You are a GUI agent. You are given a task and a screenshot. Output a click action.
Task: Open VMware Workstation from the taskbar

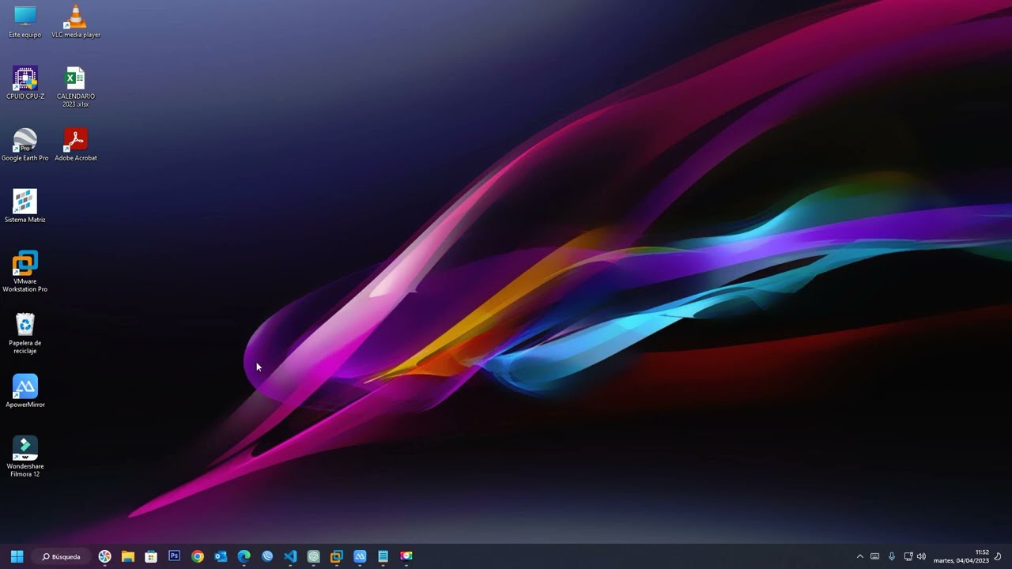[x=337, y=556]
